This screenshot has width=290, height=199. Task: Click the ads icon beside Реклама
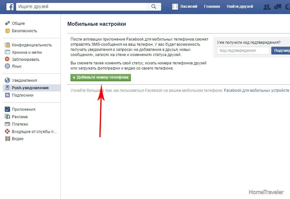[x=7, y=117]
